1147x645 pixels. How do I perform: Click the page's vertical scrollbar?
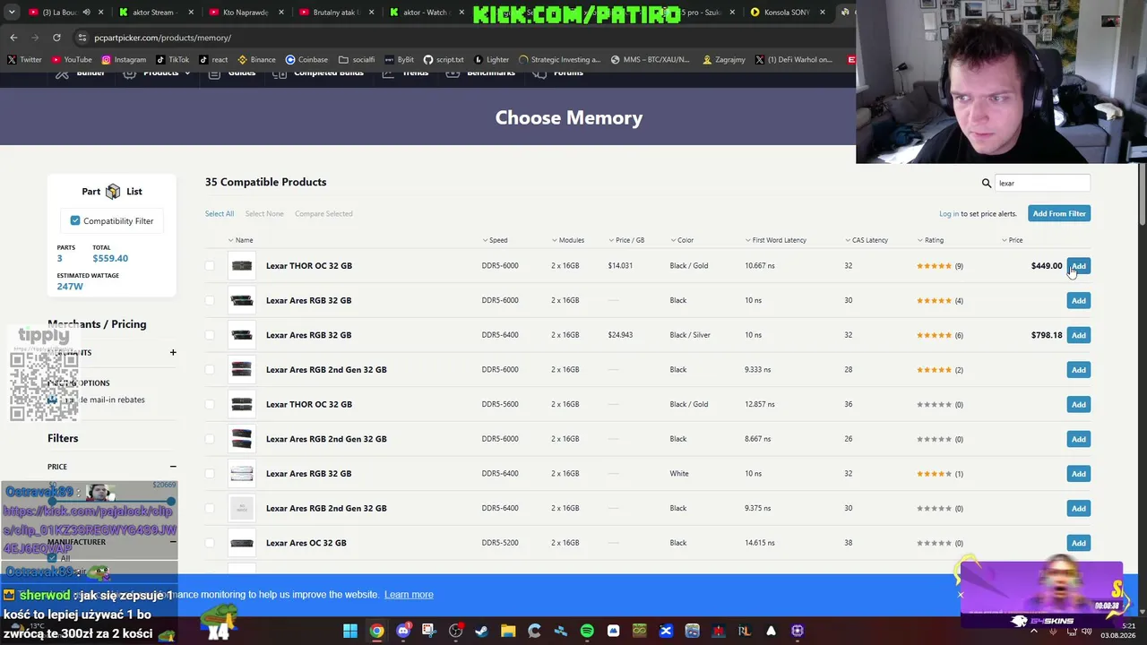pyautogui.click(x=1143, y=193)
